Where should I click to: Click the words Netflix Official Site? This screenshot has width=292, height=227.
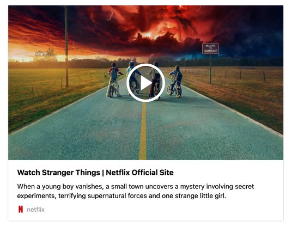click(139, 173)
